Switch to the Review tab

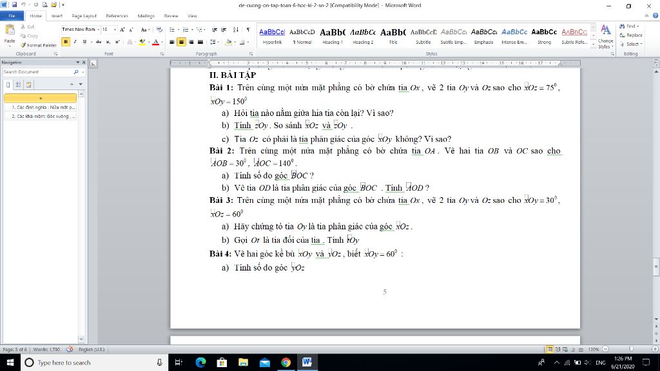[x=171, y=16]
